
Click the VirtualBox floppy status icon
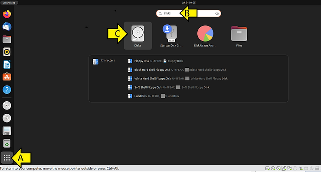[x=284, y=169]
